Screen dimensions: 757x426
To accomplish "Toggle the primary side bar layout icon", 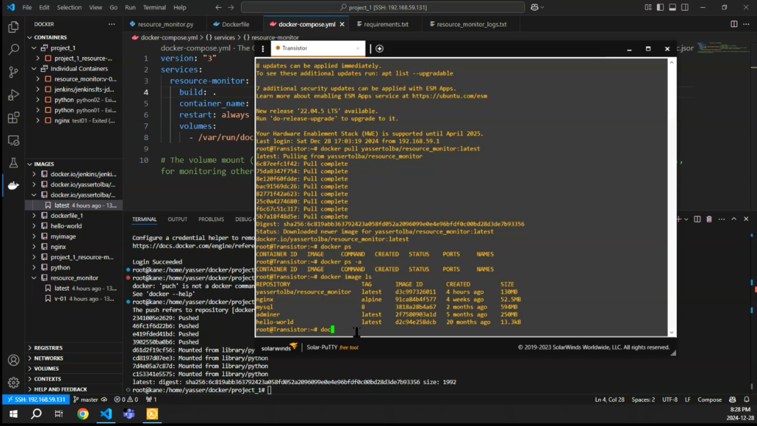I will pyautogui.click(x=660, y=7).
